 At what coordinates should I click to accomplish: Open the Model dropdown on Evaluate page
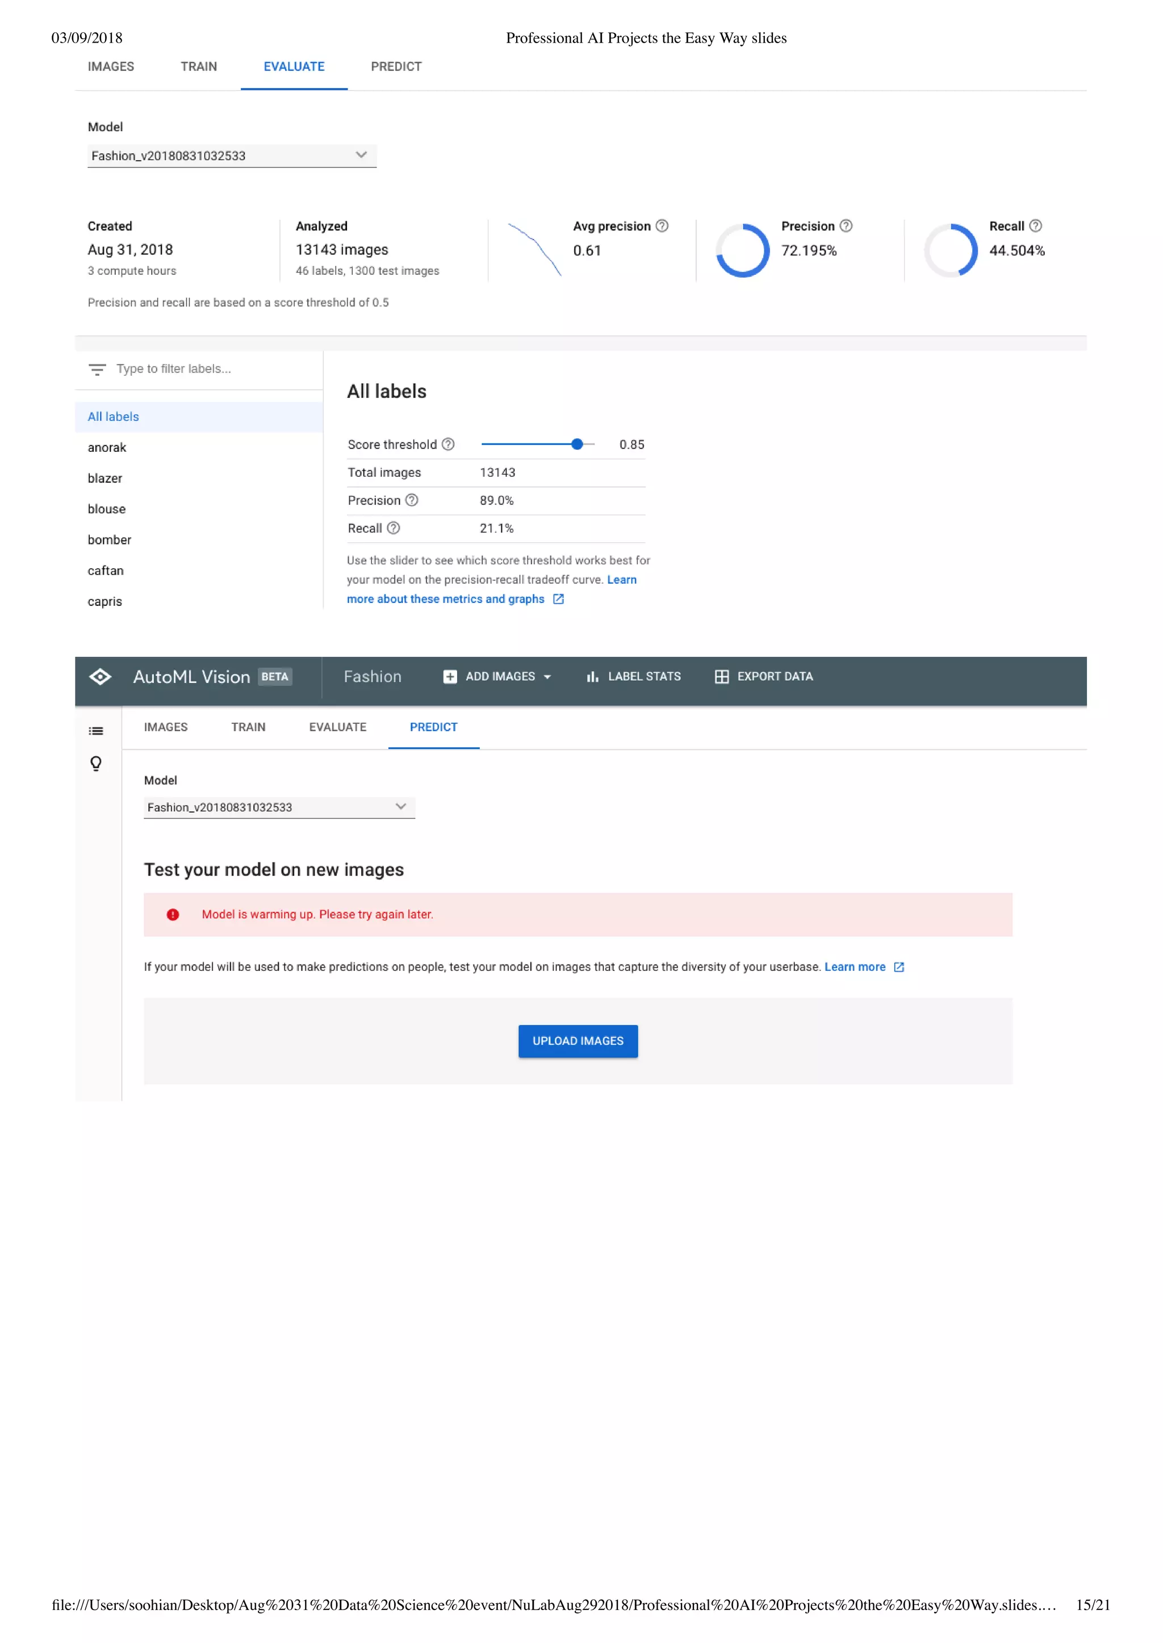232,156
